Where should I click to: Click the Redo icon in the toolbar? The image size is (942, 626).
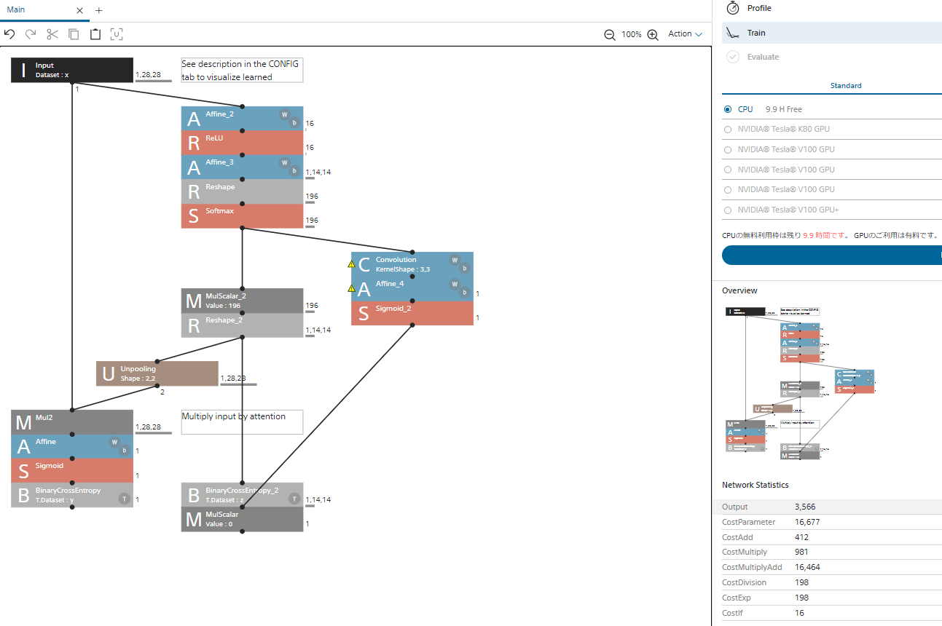click(30, 33)
